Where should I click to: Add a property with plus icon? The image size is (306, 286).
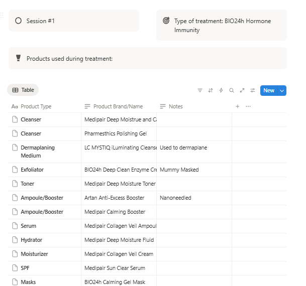(237, 106)
